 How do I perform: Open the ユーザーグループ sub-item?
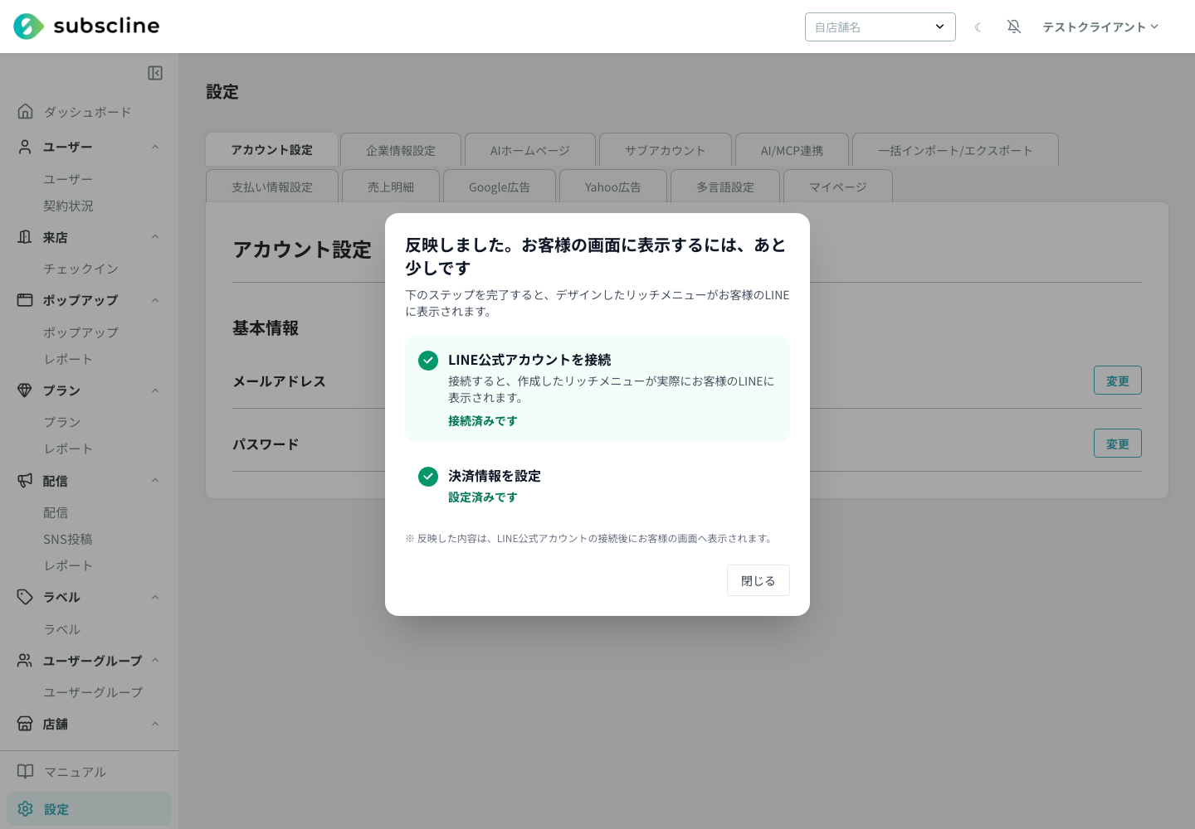tap(93, 692)
